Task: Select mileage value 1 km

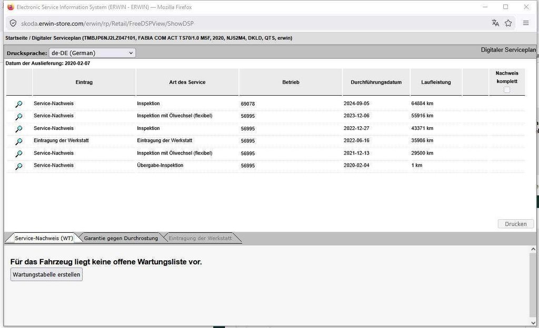Action: (x=417, y=166)
